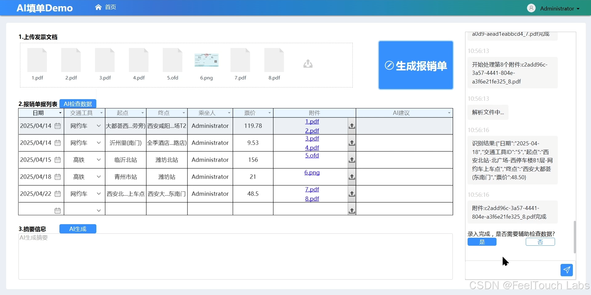Viewport: 591px width, 295px height.
Task: Open the 起点 column filter arrow
Action: [143, 113]
